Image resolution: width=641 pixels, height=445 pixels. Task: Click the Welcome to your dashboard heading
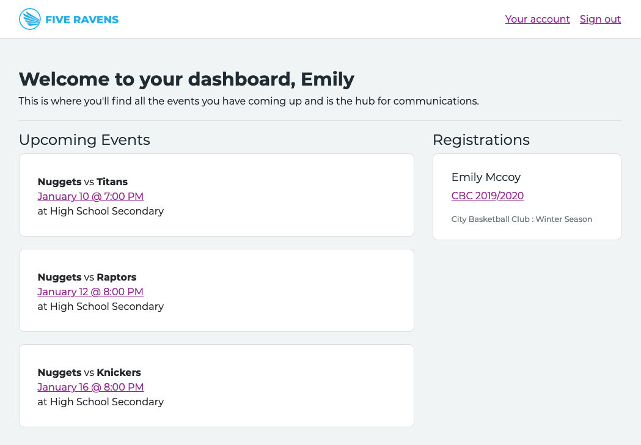[x=186, y=79]
